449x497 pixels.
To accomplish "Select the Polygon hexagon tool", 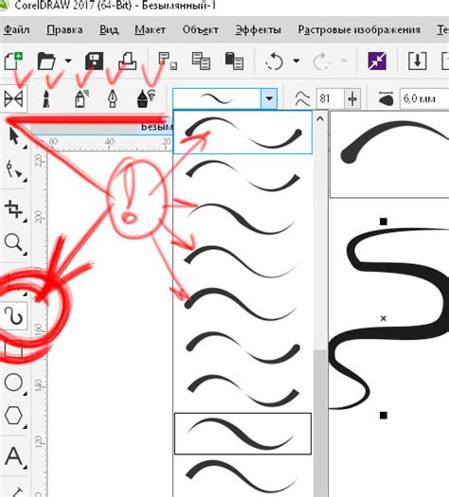I will [14, 416].
